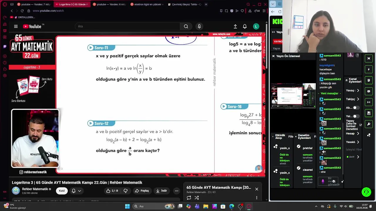
Task: Close the 65 Günde AYT playlist panel
Action: click(256, 189)
